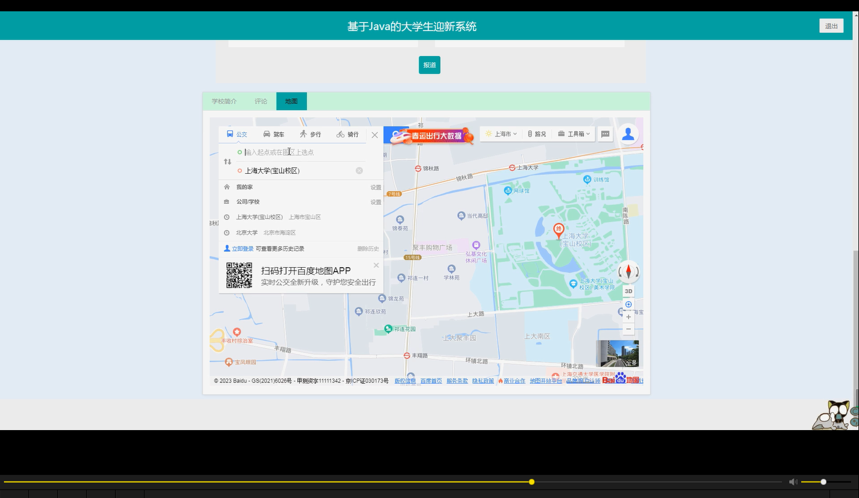
Task: Click the blue user avatar icon on map
Action: [628, 134]
